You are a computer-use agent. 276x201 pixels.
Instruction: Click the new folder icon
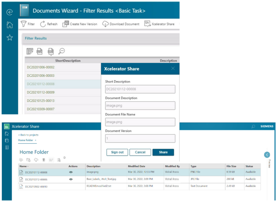28,160
